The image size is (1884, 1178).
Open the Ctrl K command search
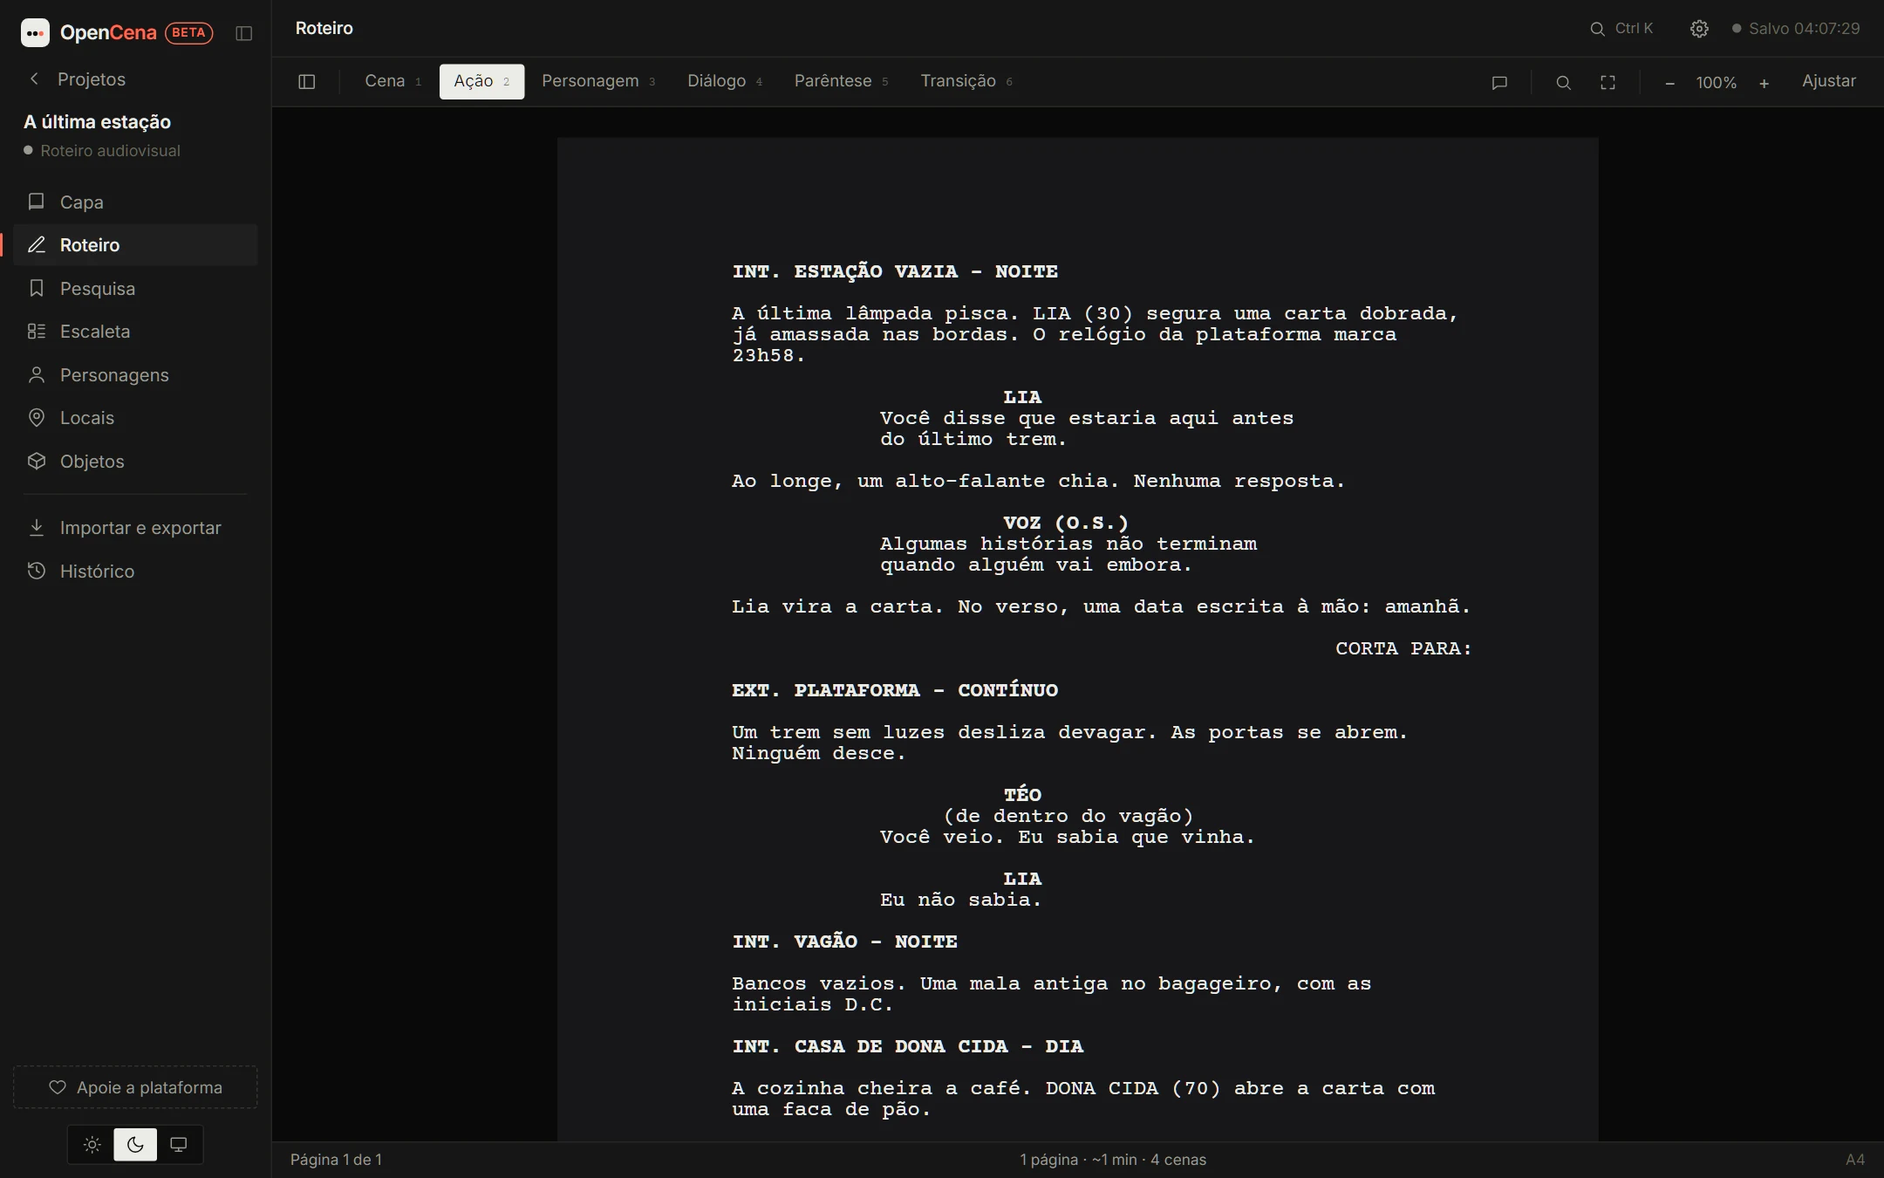point(1621,29)
